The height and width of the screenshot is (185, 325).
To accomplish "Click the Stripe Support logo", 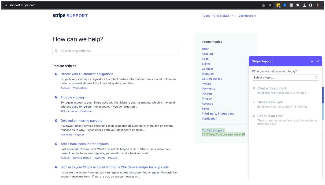I will click(70, 16).
